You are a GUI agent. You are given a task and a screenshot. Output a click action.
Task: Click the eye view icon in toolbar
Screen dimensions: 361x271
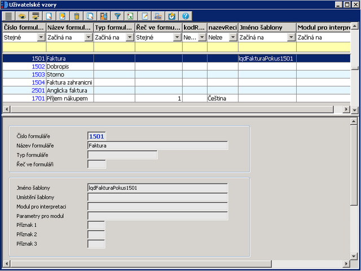pyautogui.click(x=23, y=16)
